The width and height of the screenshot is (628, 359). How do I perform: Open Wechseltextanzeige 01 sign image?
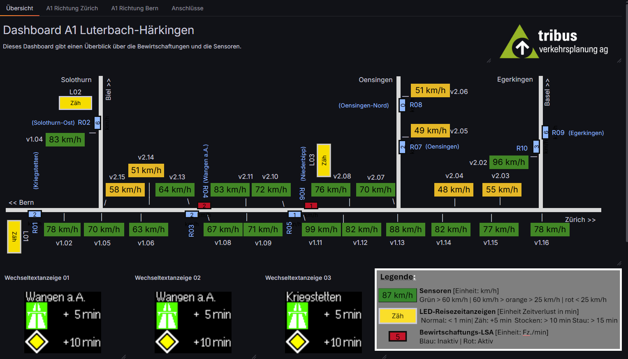63,322
